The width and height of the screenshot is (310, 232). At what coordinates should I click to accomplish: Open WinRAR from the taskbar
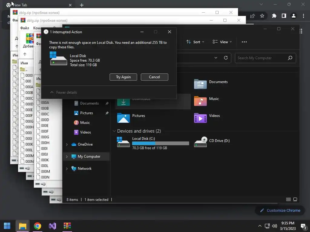[x=67, y=226]
